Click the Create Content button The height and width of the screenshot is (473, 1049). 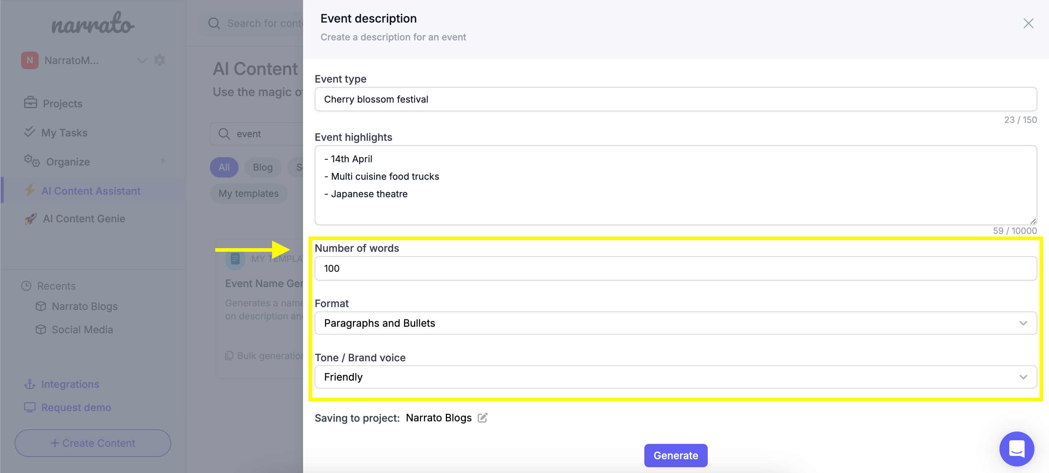(x=93, y=443)
